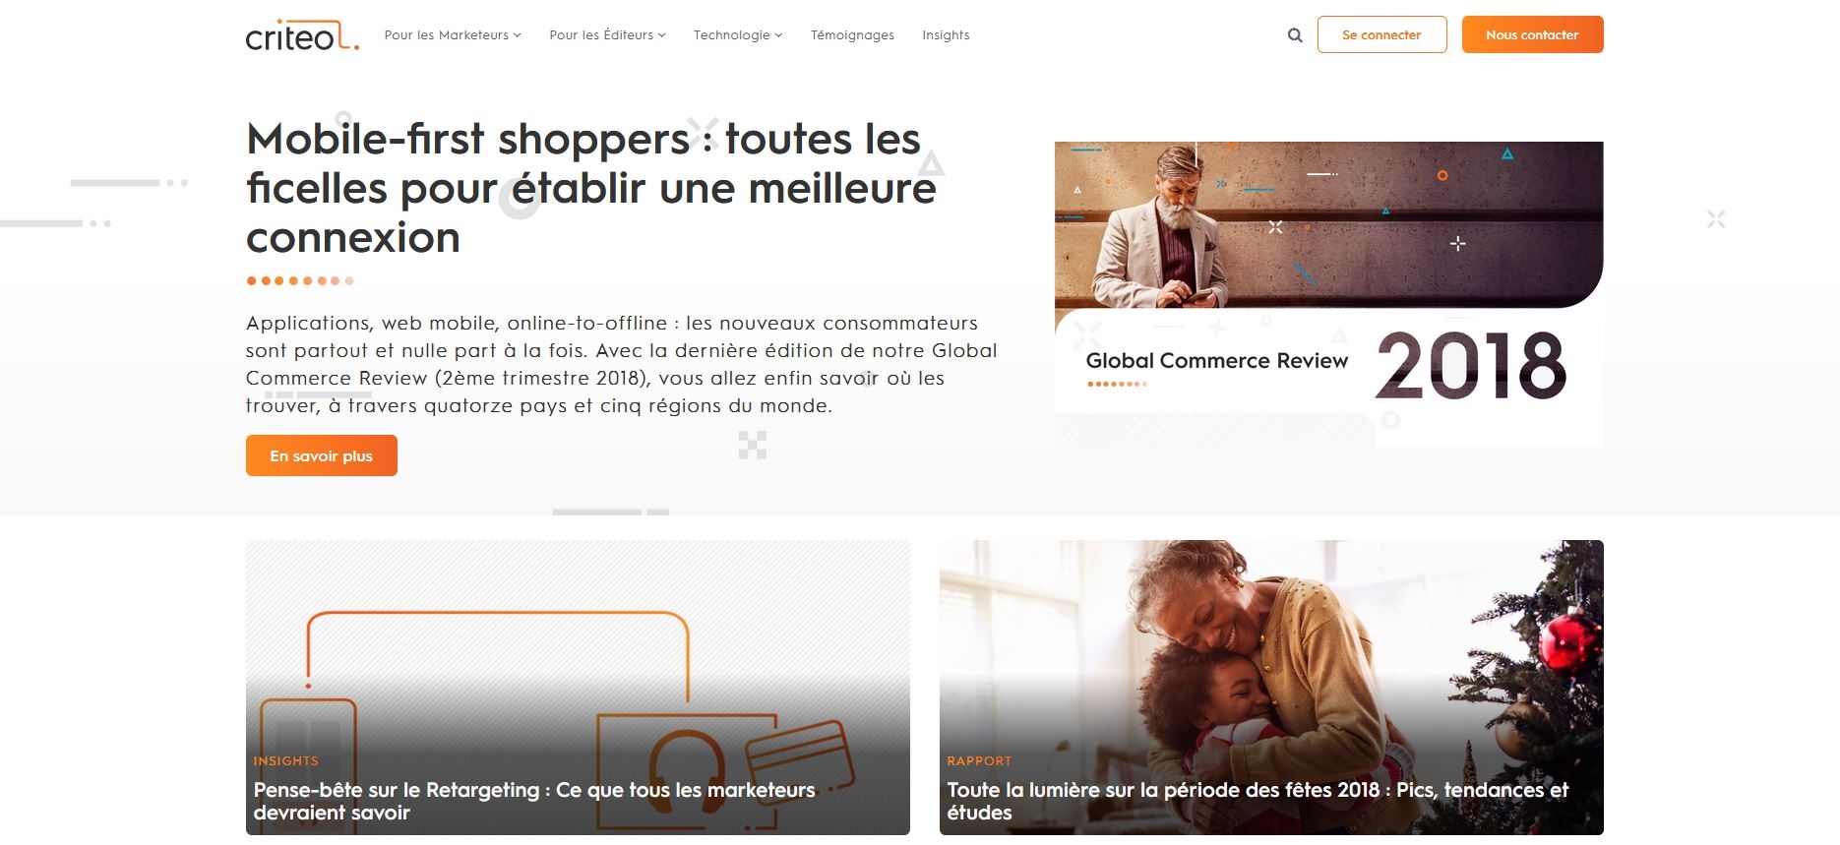Open the Témoignages menu item
The width and height of the screenshot is (1840, 845).
click(x=852, y=35)
